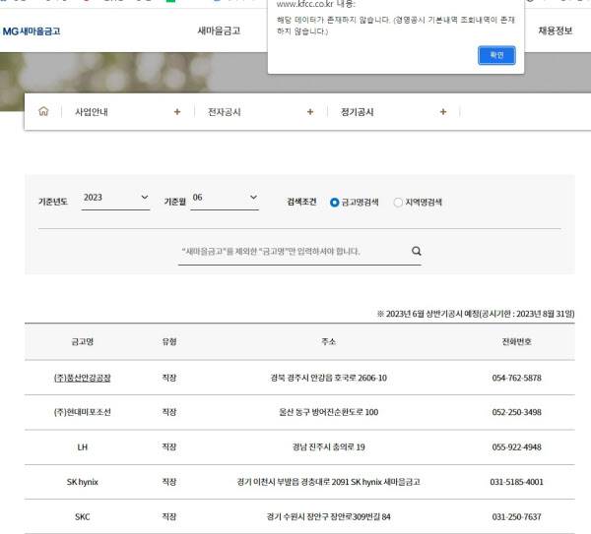The width and height of the screenshot is (591, 534).
Task: Expand the 정기공시 plus icon
Action: tap(443, 112)
